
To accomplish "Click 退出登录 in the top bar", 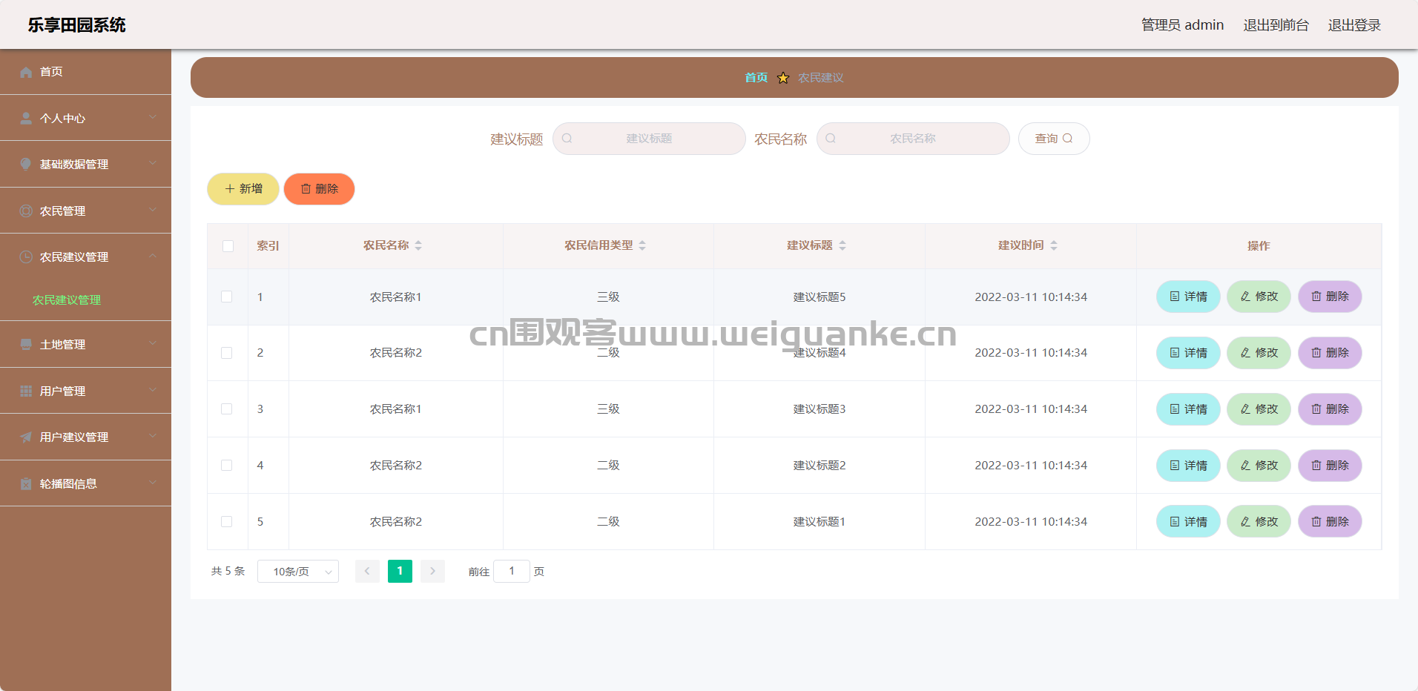I will (x=1354, y=25).
